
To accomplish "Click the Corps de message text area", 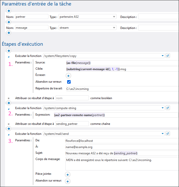I will pos(122,164).
